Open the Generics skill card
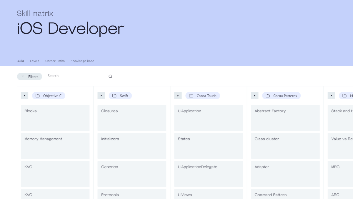The width and height of the screenshot is (353, 199). coord(132,174)
